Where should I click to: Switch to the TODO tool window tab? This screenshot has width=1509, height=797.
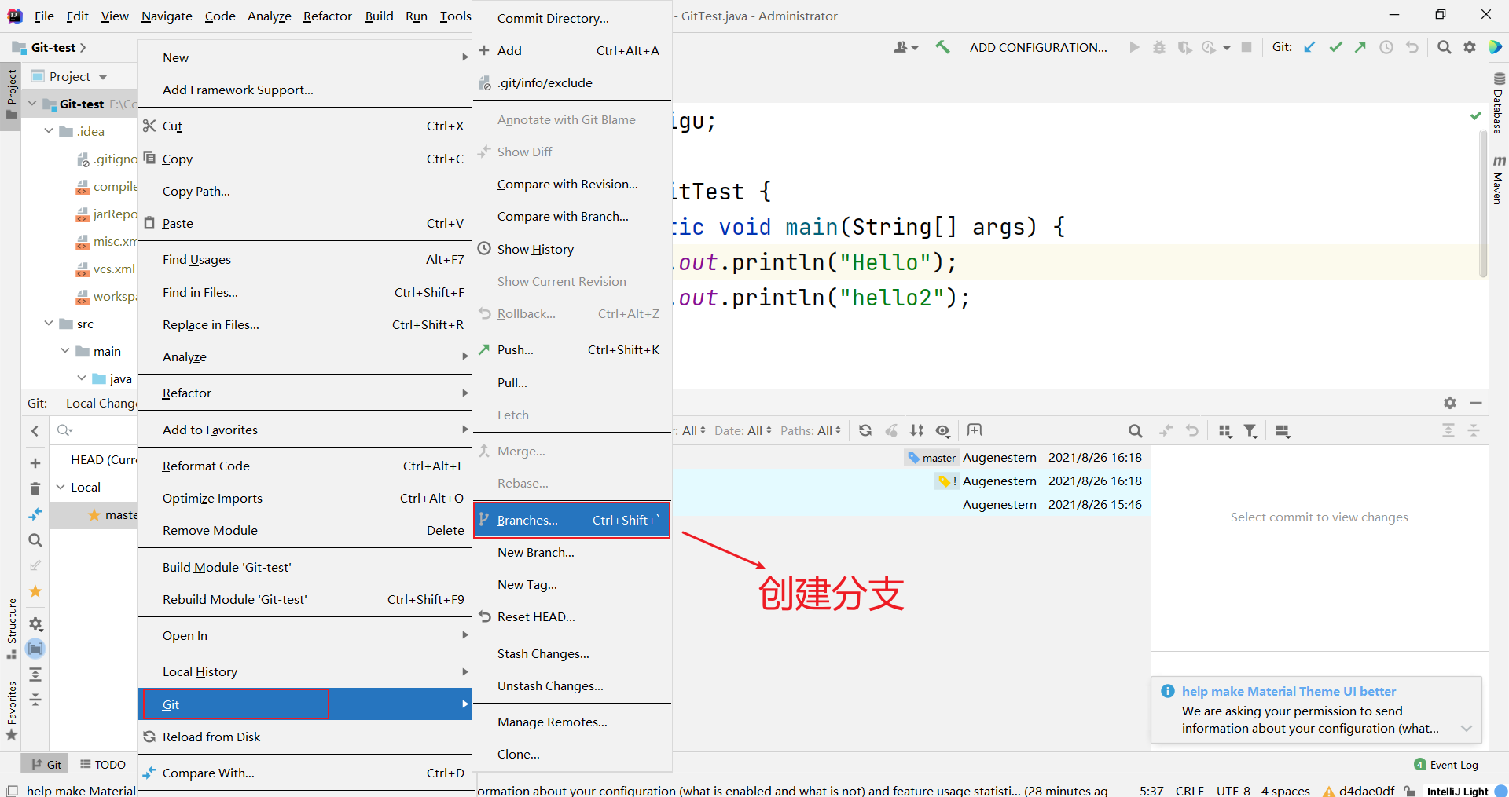[103, 764]
